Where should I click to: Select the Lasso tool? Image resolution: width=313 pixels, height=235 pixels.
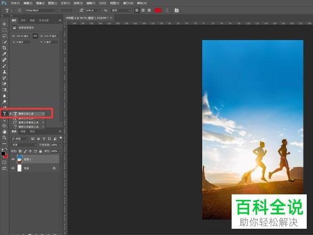point(4,36)
